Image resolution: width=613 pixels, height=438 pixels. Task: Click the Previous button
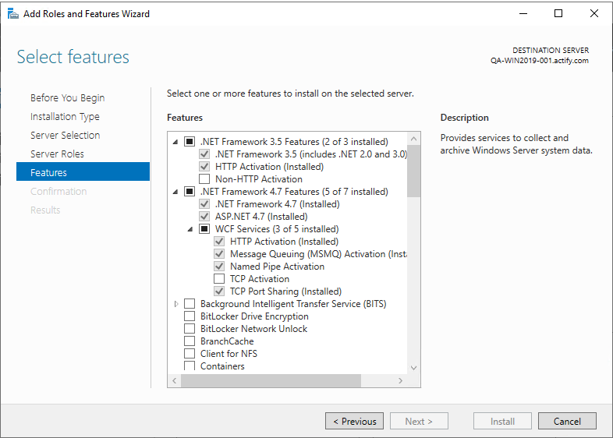(354, 422)
